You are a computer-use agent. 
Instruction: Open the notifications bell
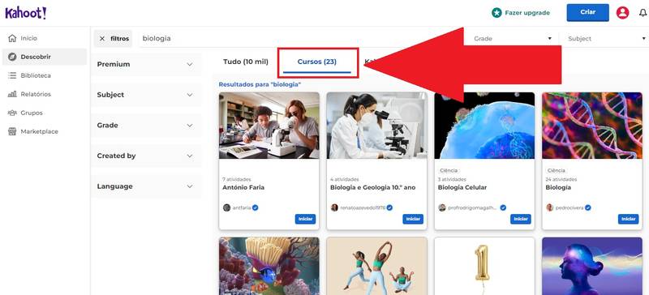643,13
